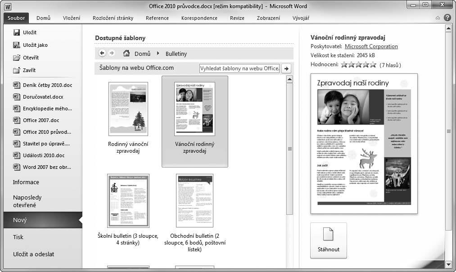Click the preview pane scroll-down arrow

(448, 264)
